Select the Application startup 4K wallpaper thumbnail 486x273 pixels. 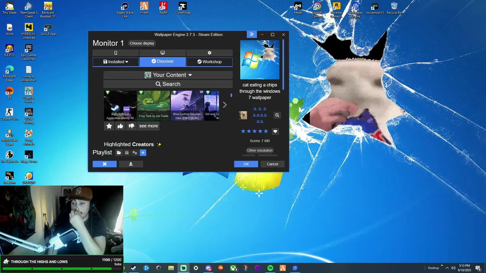[120, 105]
